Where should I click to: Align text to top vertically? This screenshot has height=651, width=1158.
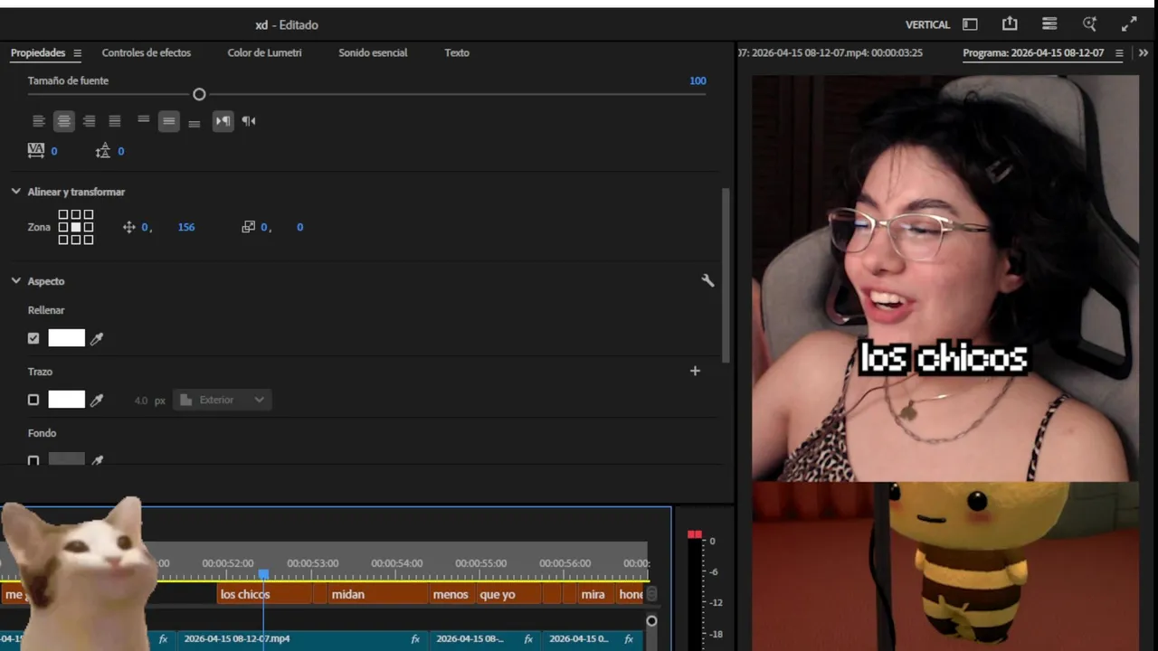[x=143, y=121]
